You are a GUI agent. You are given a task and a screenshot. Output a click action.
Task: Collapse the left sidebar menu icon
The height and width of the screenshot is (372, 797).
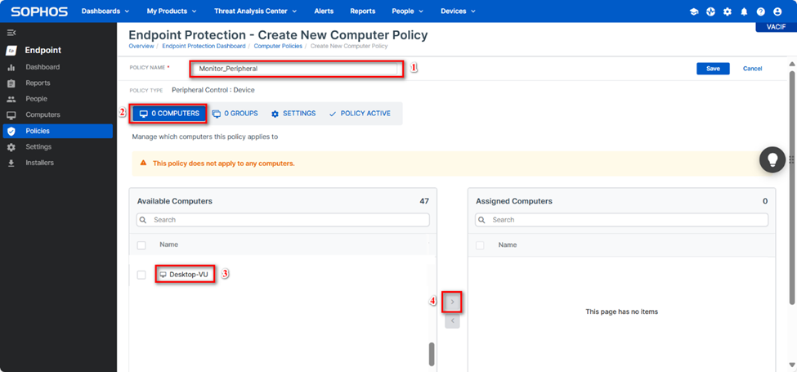[11, 33]
